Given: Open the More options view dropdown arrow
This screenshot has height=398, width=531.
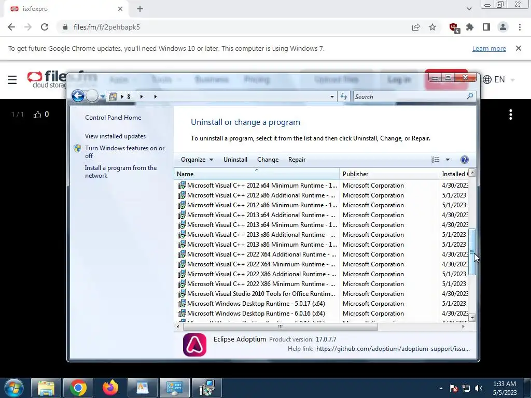Looking at the screenshot, I should click(448, 160).
